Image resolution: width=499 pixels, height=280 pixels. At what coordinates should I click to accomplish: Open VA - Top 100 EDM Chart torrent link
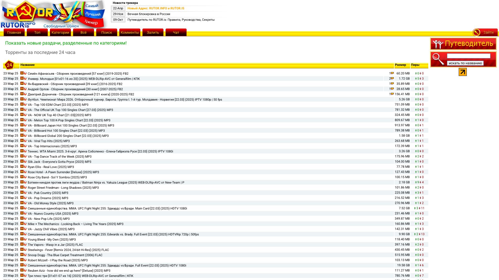click(x=58, y=105)
